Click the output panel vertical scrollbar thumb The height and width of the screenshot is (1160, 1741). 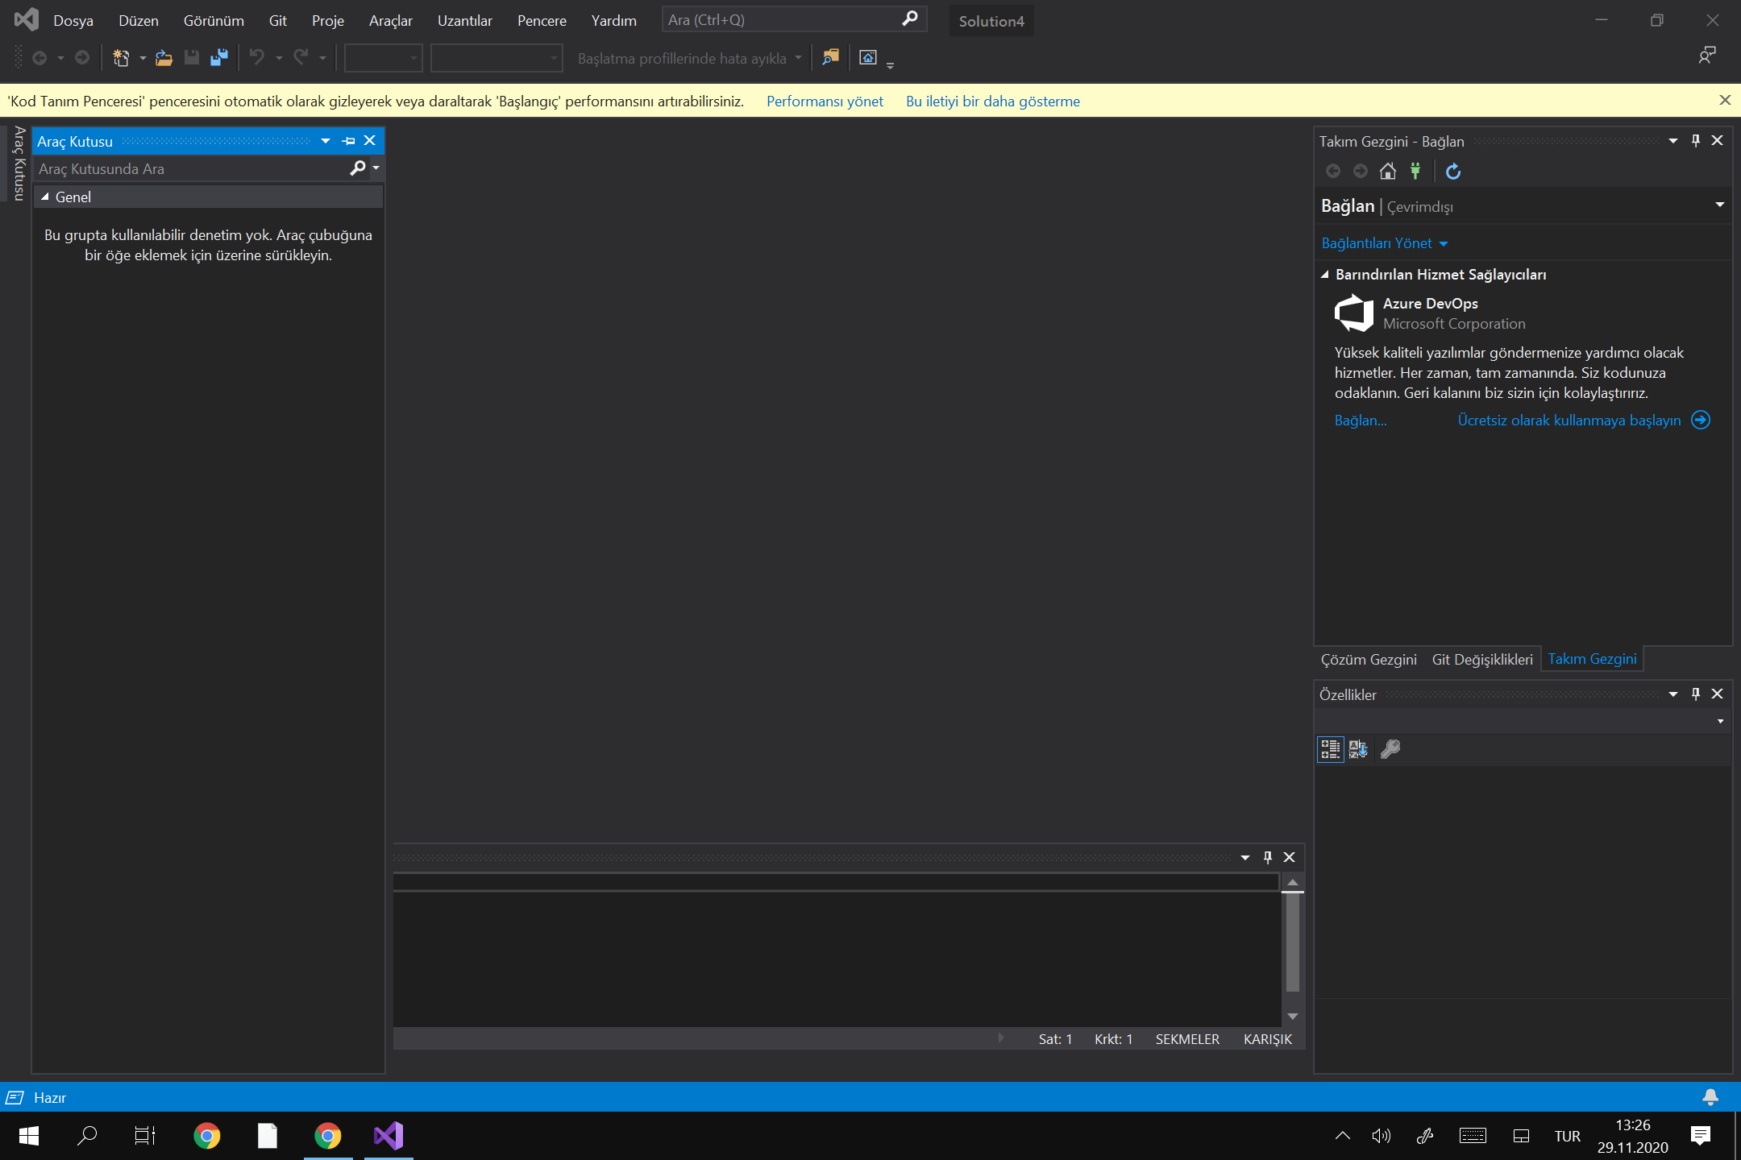coord(1293,942)
